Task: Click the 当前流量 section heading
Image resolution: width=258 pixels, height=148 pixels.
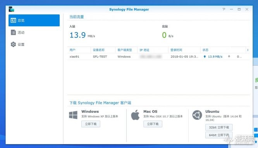Action: pyautogui.click(x=77, y=17)
